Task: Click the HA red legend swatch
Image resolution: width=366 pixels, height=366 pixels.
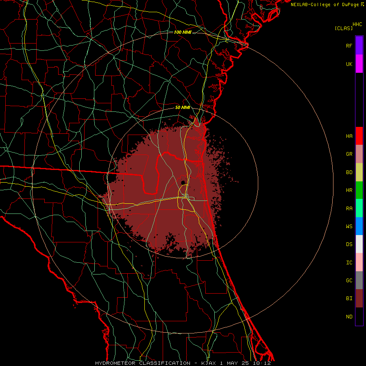Action: [x=359, y=136]
